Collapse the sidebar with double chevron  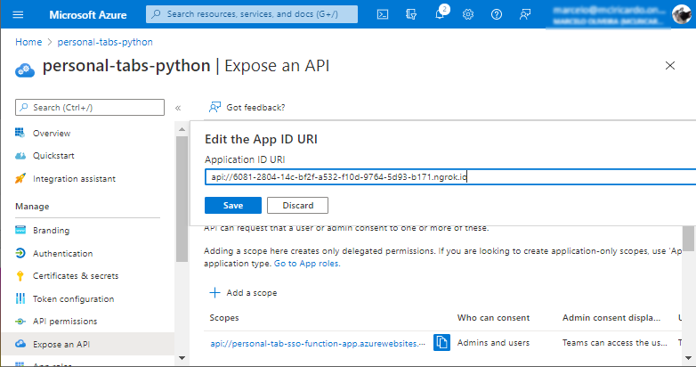178,108
